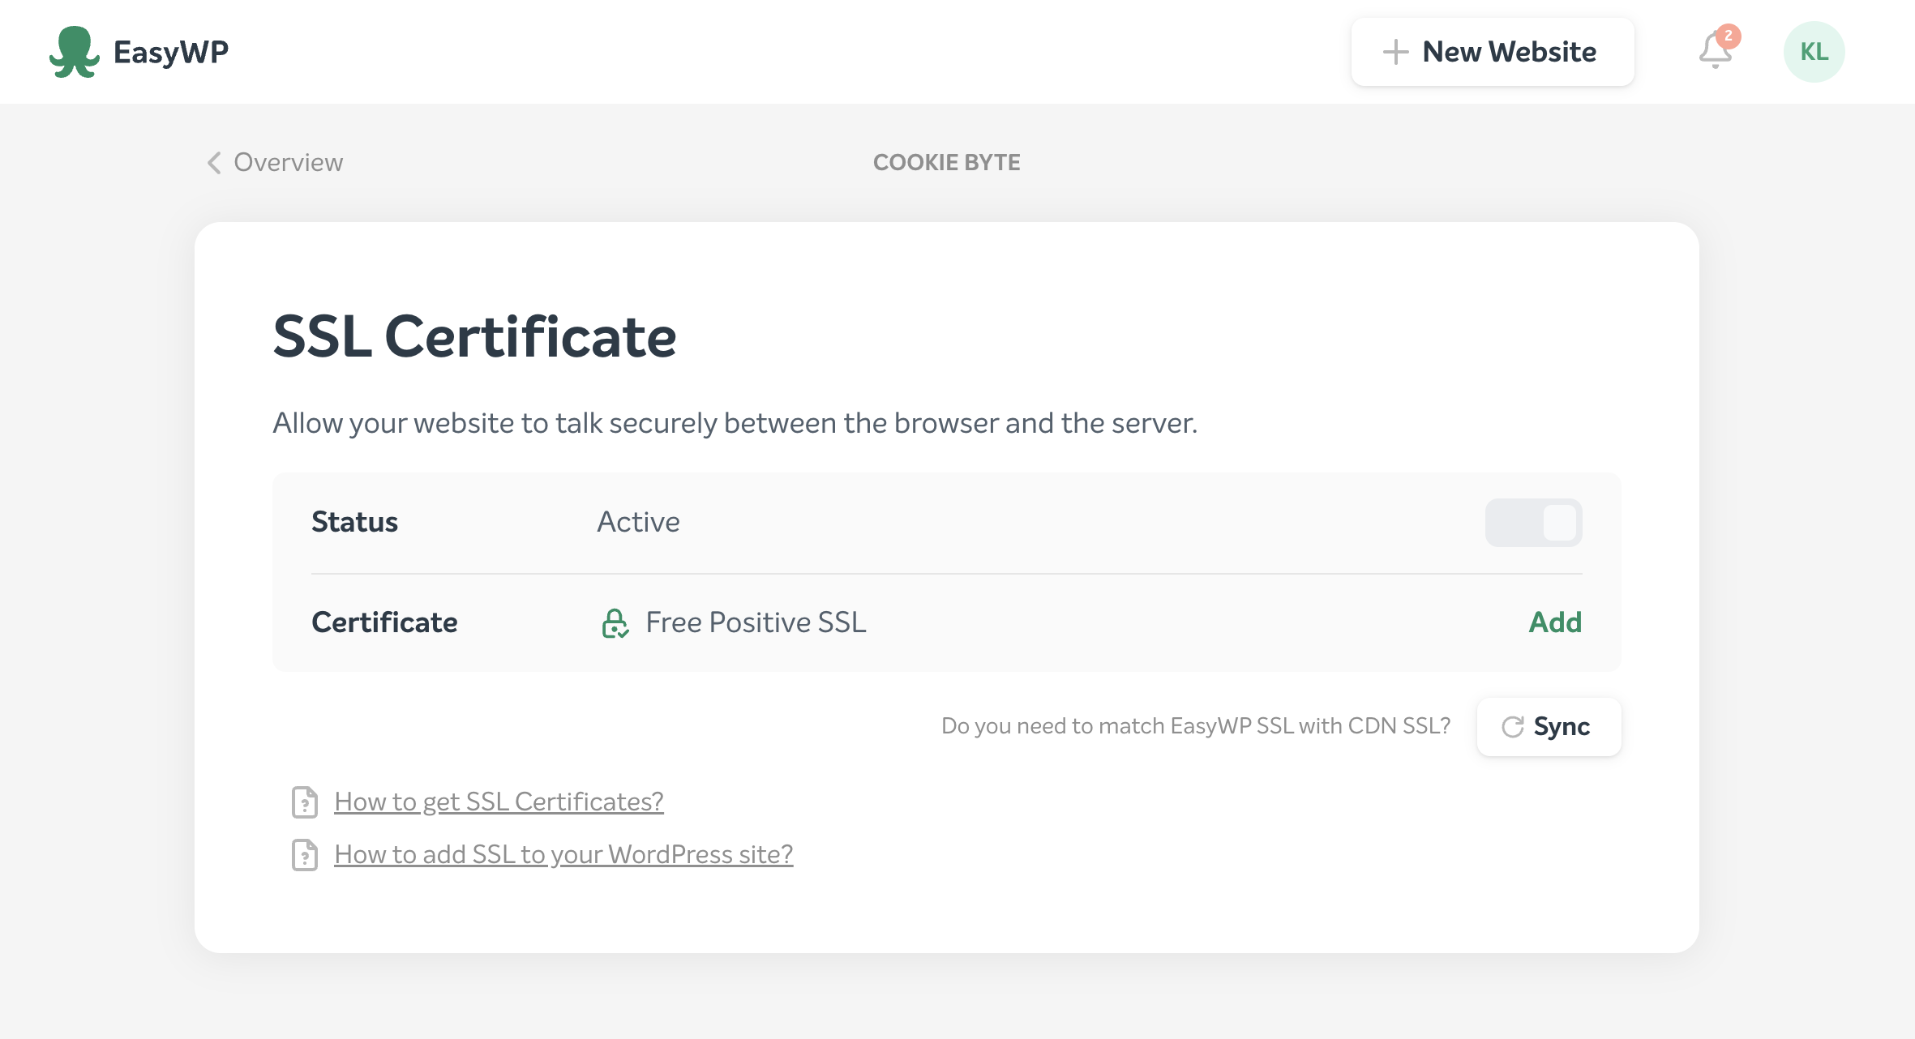Open the KL user avatar menu
Image resolution: width=1915 pixels, height=1039 pixels.
click(x=1814, y=52)
